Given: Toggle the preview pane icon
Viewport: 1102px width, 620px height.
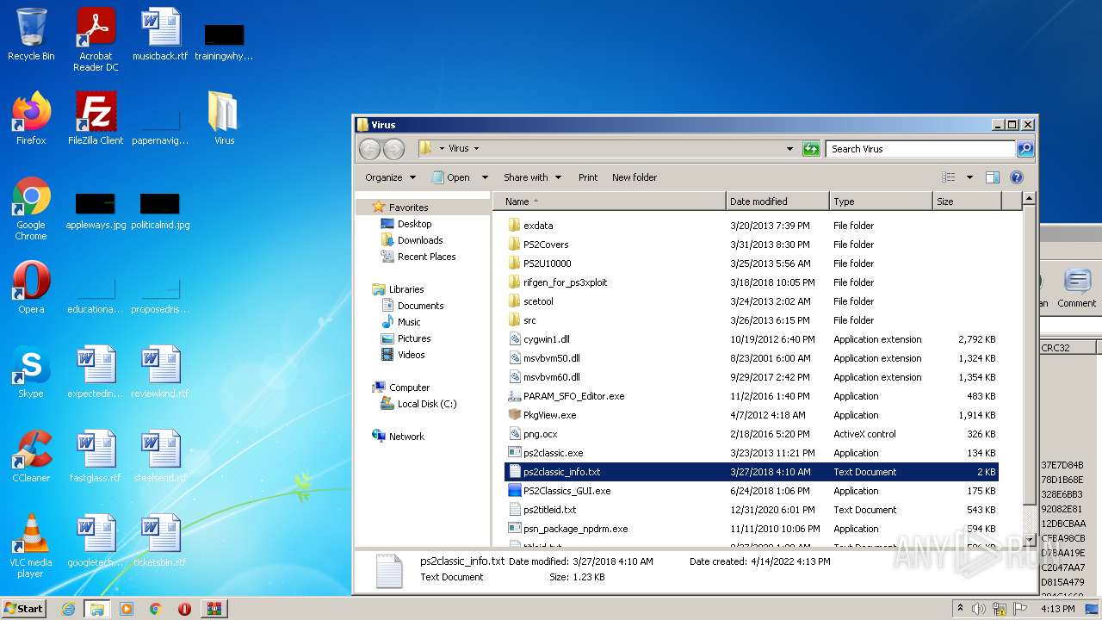Looking at the screenshot, I should (992, 177).
